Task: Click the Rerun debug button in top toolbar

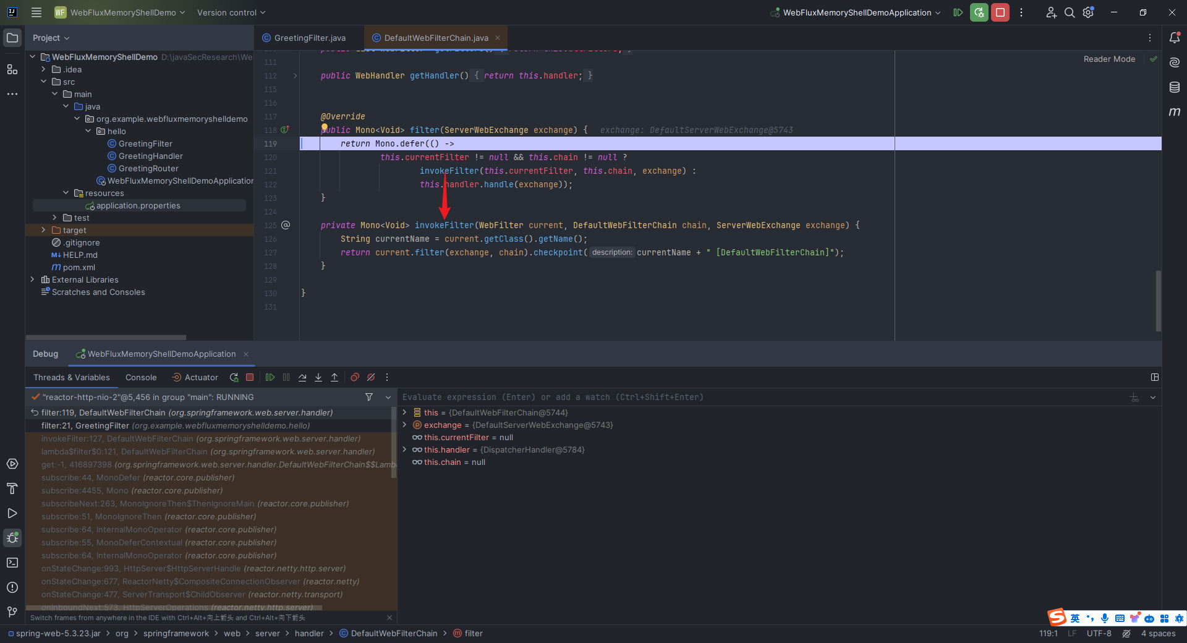Action: tap(979, 12)
